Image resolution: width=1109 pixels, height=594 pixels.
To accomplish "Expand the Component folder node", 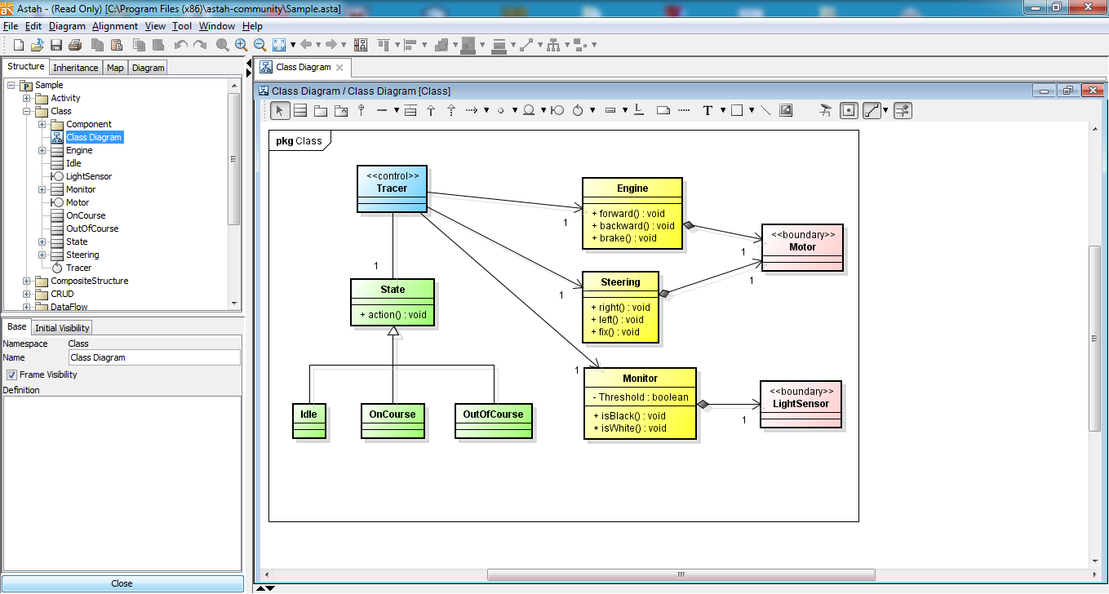I will coord(42,124).
